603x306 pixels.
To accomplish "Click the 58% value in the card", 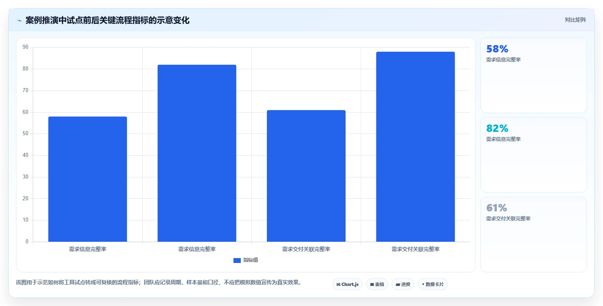I will [x=497, y=49].
